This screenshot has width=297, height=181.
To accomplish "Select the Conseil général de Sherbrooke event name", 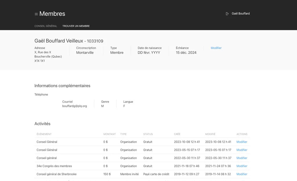I will [57, 174].
